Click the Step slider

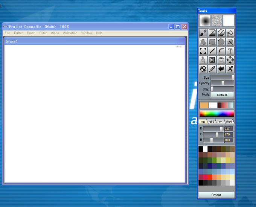222,89
